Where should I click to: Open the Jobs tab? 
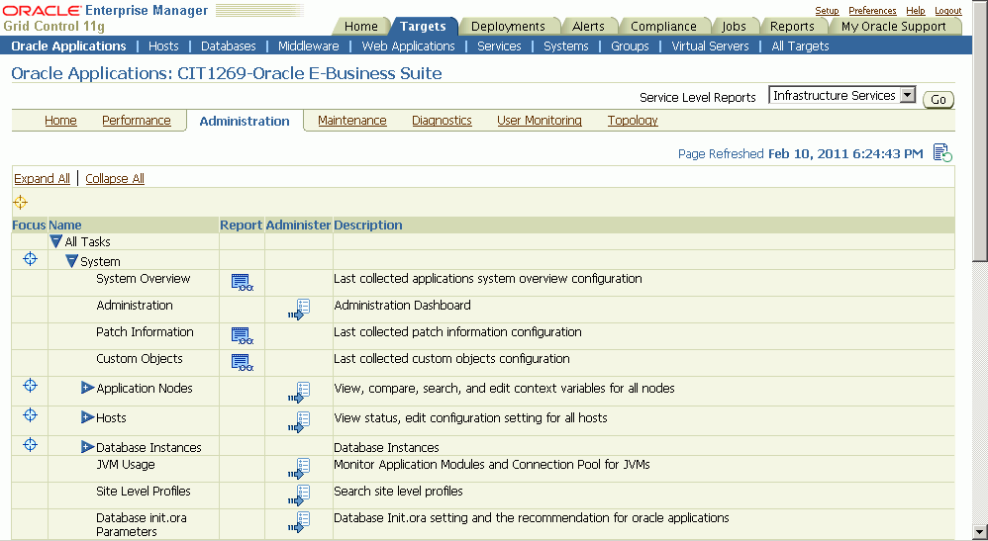[734, 27]
